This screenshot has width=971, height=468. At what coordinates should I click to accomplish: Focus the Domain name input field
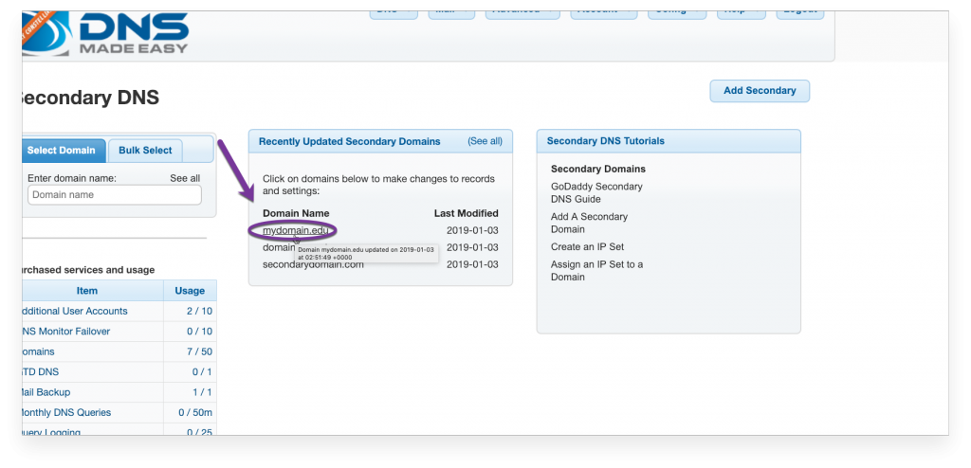tap(115, 195)
